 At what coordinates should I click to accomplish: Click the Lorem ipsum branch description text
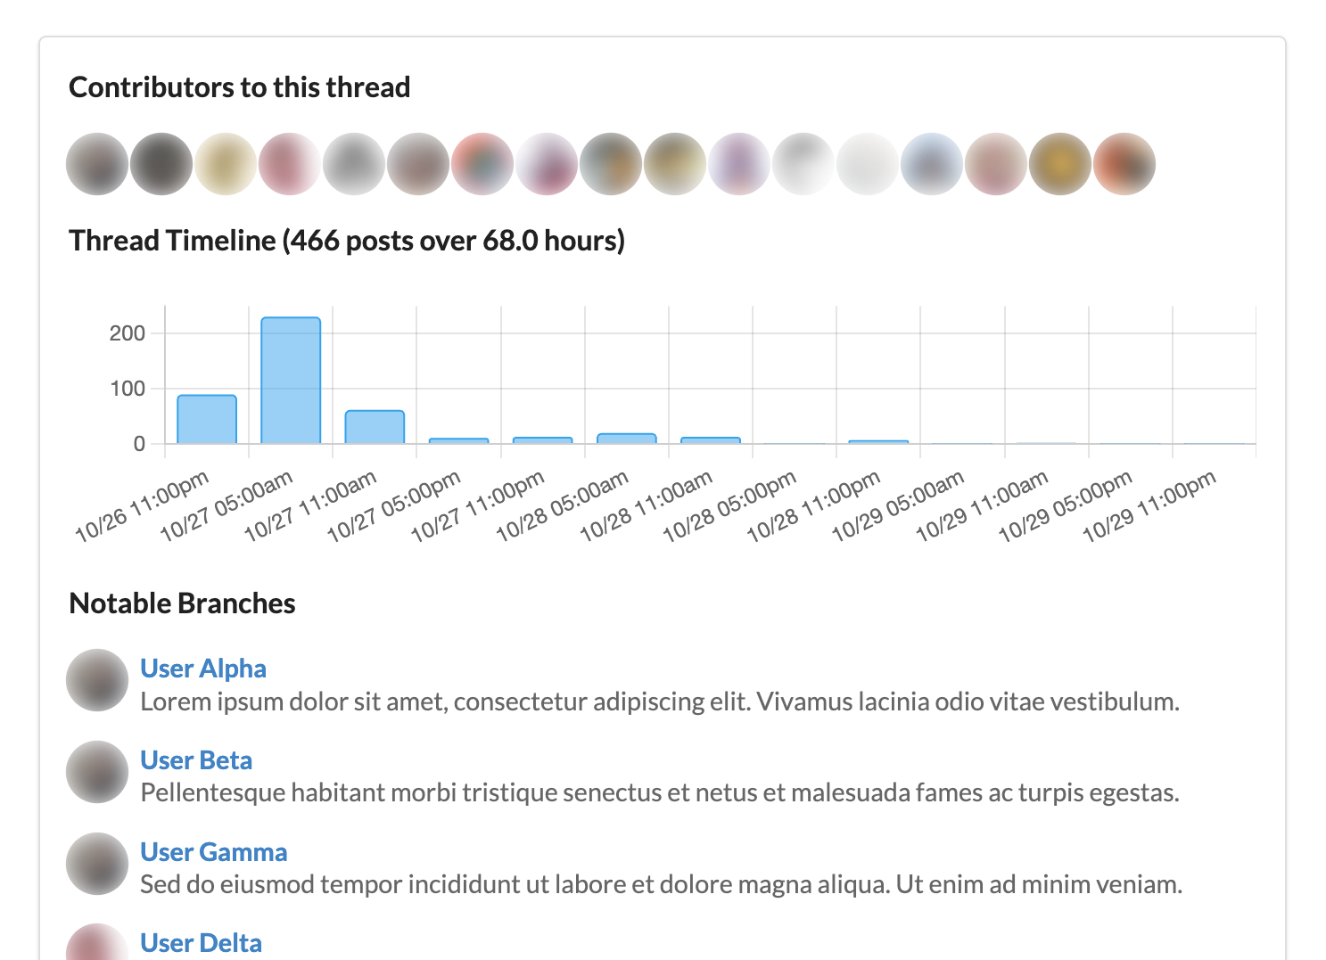(660, 702)
